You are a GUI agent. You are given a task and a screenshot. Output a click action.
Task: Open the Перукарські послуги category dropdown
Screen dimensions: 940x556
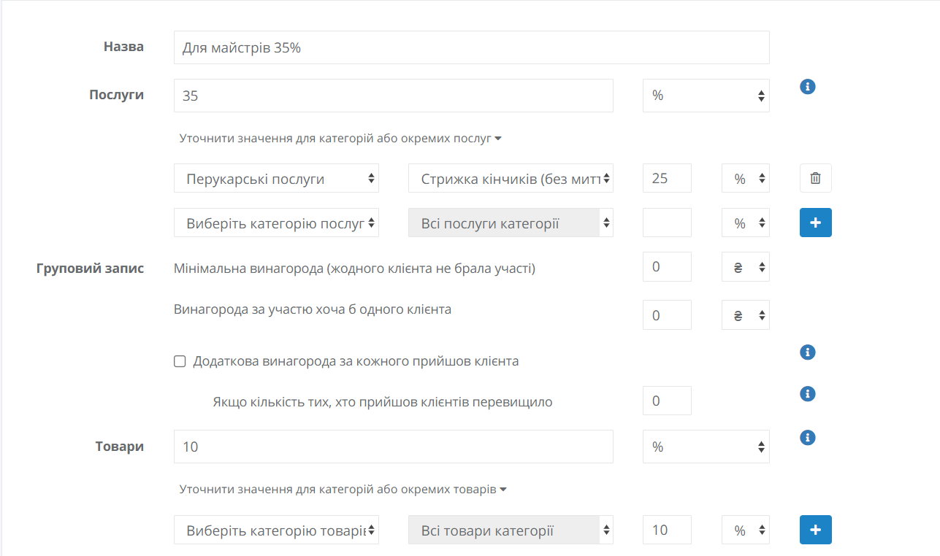coord(276,179)
